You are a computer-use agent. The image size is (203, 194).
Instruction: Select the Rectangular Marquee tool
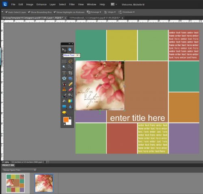64,61
